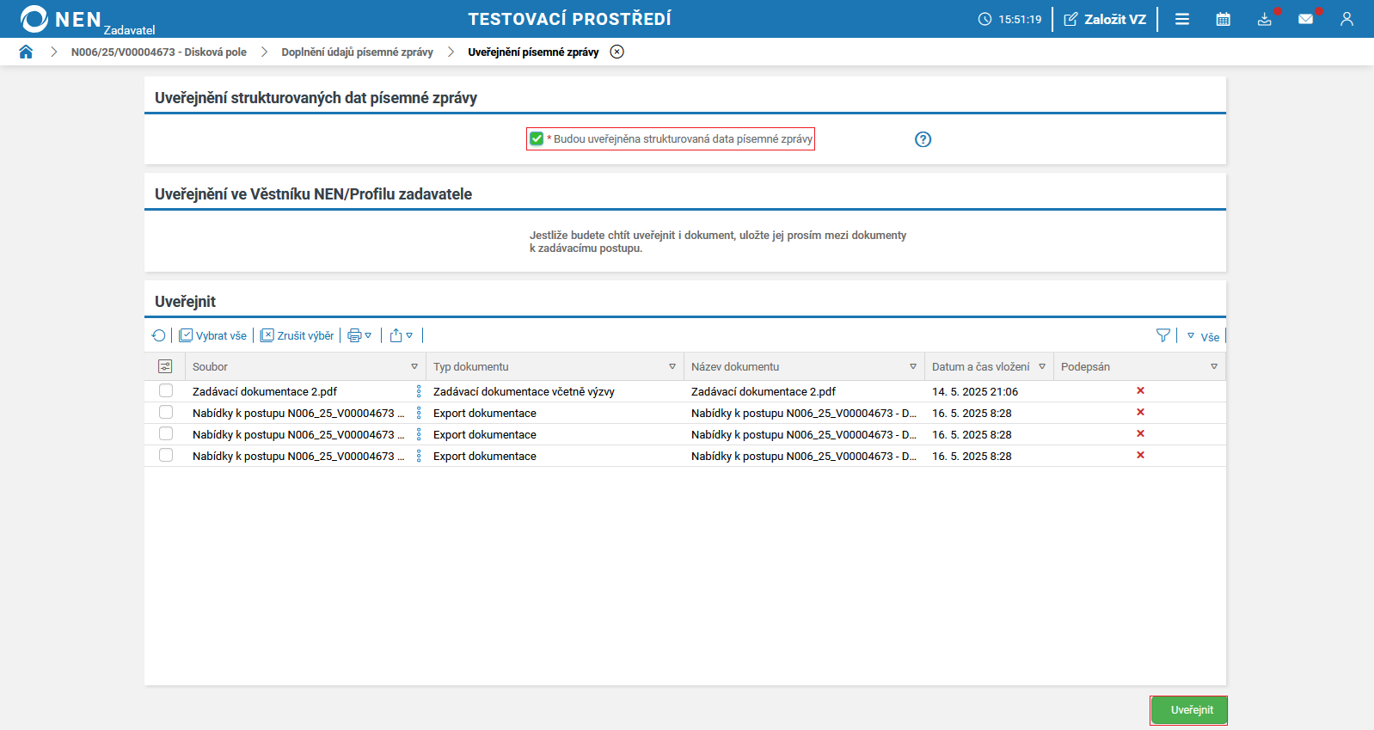Open column settings icon in table header
1374x730 pixels.
point(165,366)
